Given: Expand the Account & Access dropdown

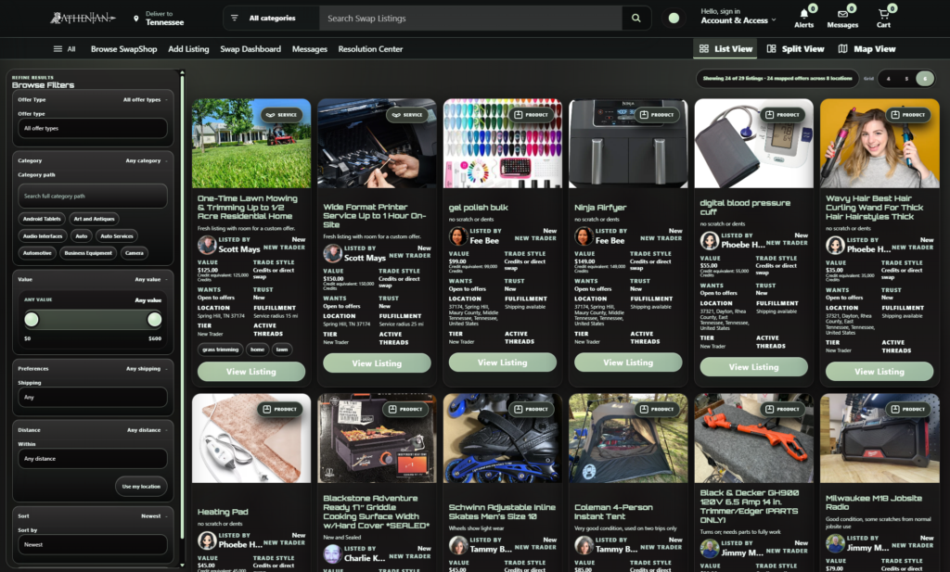Looking at the screenshot, I should pos(738,20).
